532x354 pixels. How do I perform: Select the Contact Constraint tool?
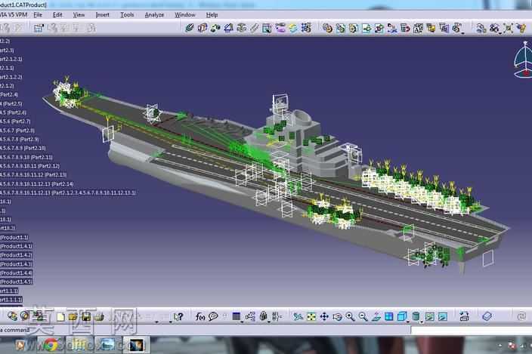tap(203, 28)
